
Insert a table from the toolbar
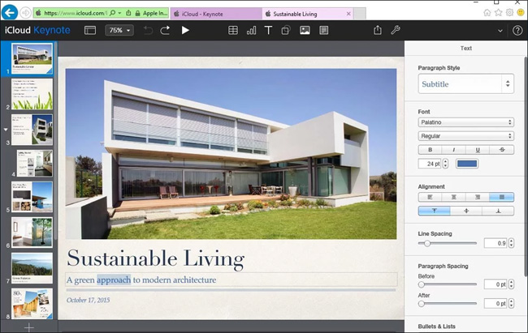point(233,30)
